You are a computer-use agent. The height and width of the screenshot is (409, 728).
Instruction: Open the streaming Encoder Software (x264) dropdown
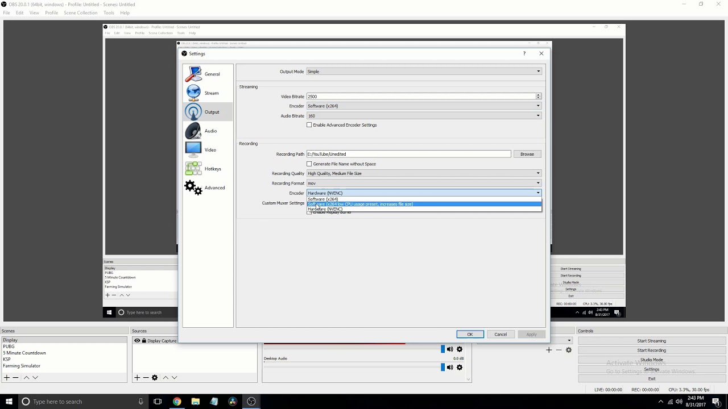pyautogui.click(x=424, y=106)
